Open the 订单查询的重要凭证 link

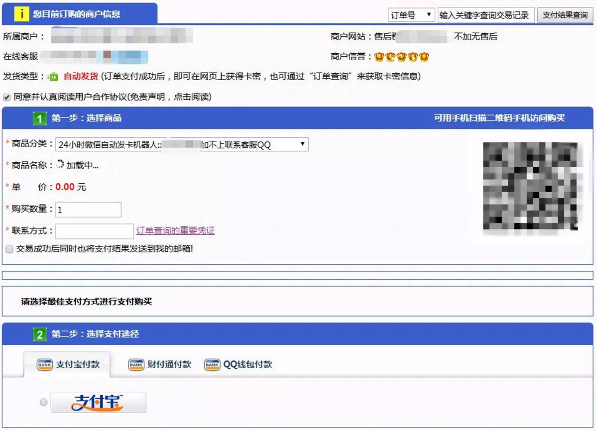pos(176,230)
